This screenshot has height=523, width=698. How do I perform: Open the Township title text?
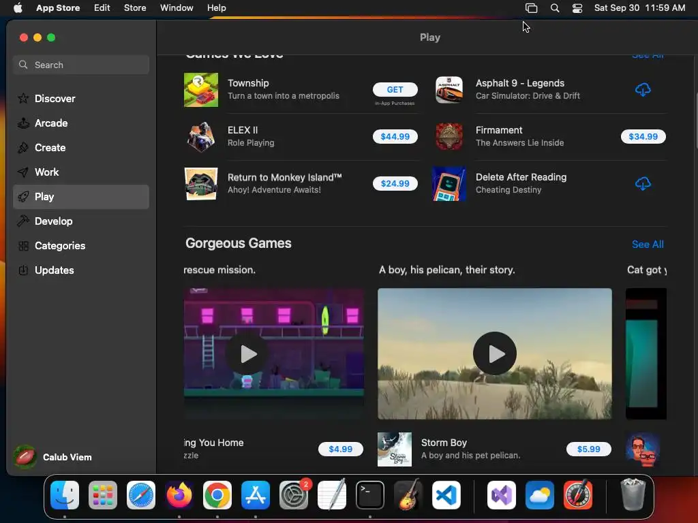coord(248,83)
